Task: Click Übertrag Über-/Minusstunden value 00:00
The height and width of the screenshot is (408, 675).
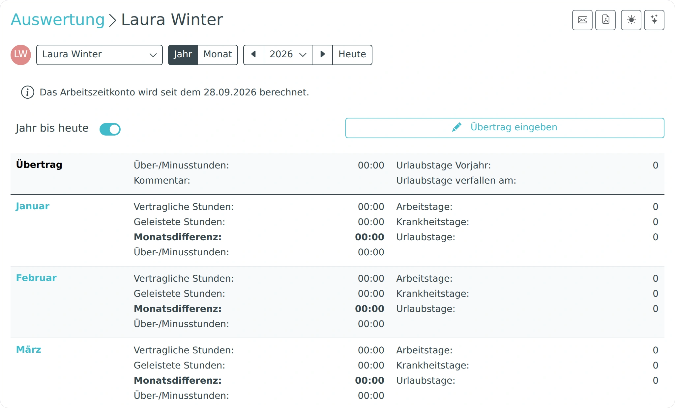Action: (x=371, y=166)
